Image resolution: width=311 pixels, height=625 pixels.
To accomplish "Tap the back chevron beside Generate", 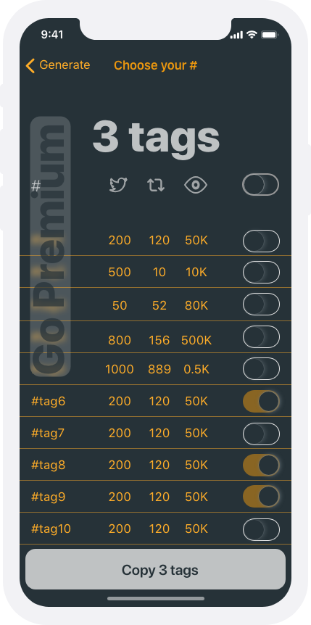I will point(30,65).
